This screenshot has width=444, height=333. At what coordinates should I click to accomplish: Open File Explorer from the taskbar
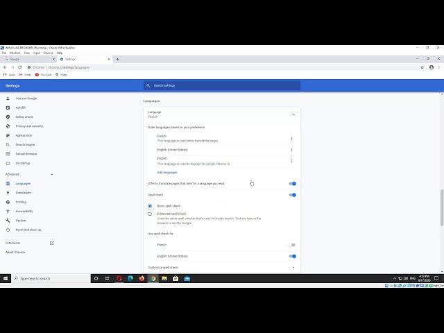click(x=164, y=279)
